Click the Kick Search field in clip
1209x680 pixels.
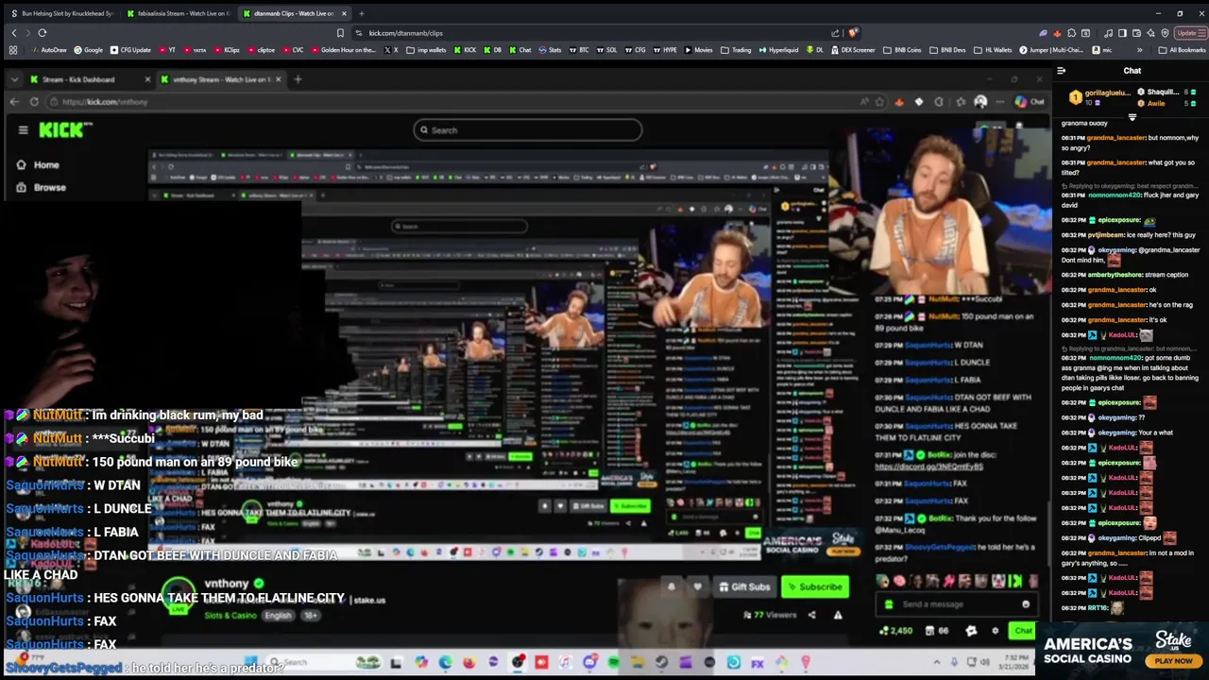[527, 130]
